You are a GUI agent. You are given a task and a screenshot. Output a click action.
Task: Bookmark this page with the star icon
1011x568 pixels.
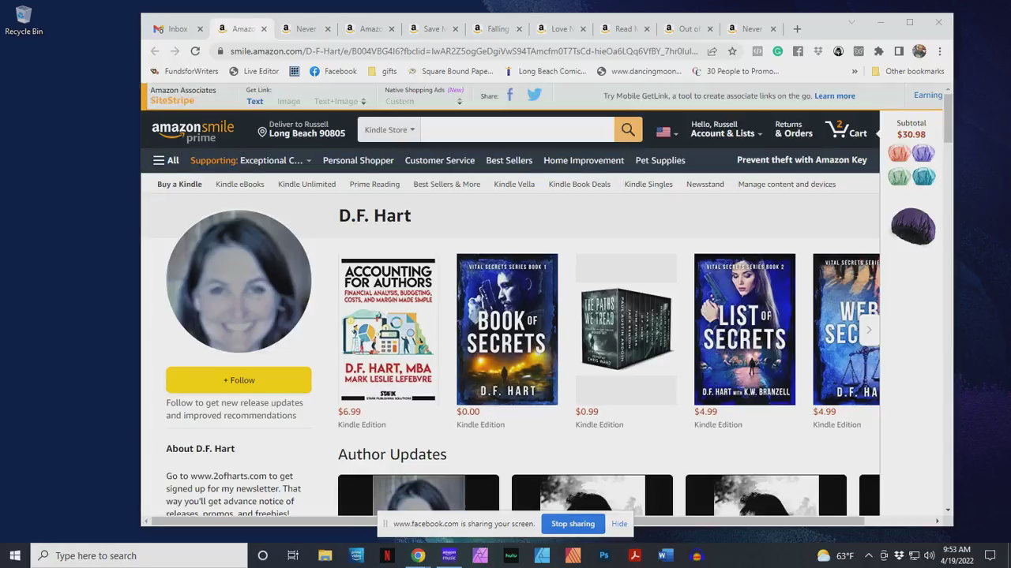[x=732, y=51]
